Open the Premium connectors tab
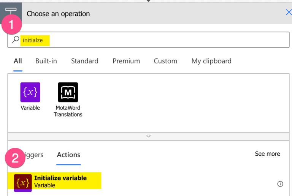The height and width of the screenshot is (196, 292). point(126,61)
